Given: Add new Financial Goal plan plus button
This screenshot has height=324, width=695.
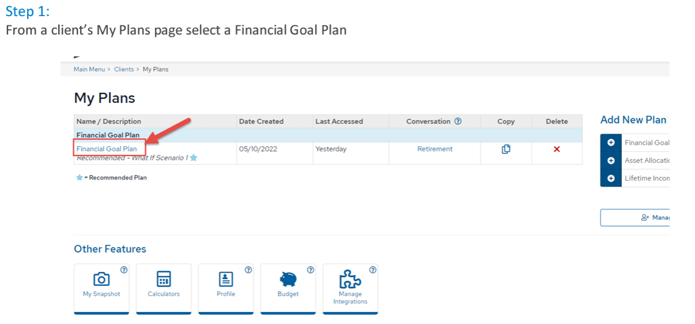Looking at the screenshot, I should 611,143.
